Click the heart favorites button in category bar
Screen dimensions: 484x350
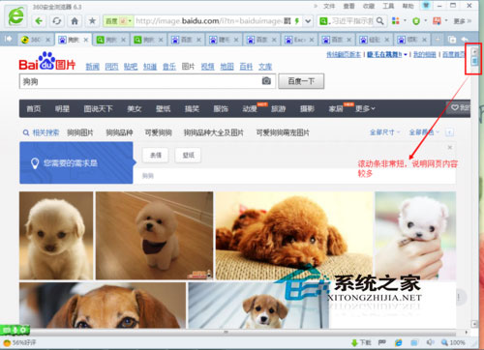point(460,108)
